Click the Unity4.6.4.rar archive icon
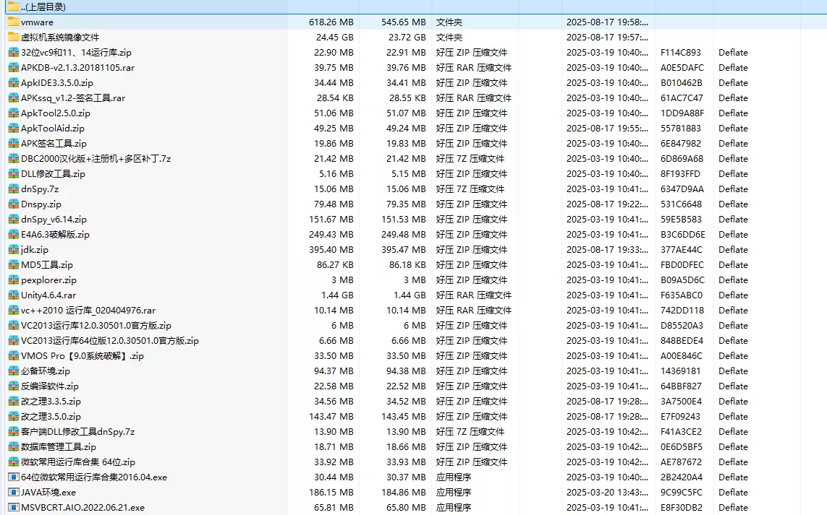 pyautogui.click(x=13, y=295)
